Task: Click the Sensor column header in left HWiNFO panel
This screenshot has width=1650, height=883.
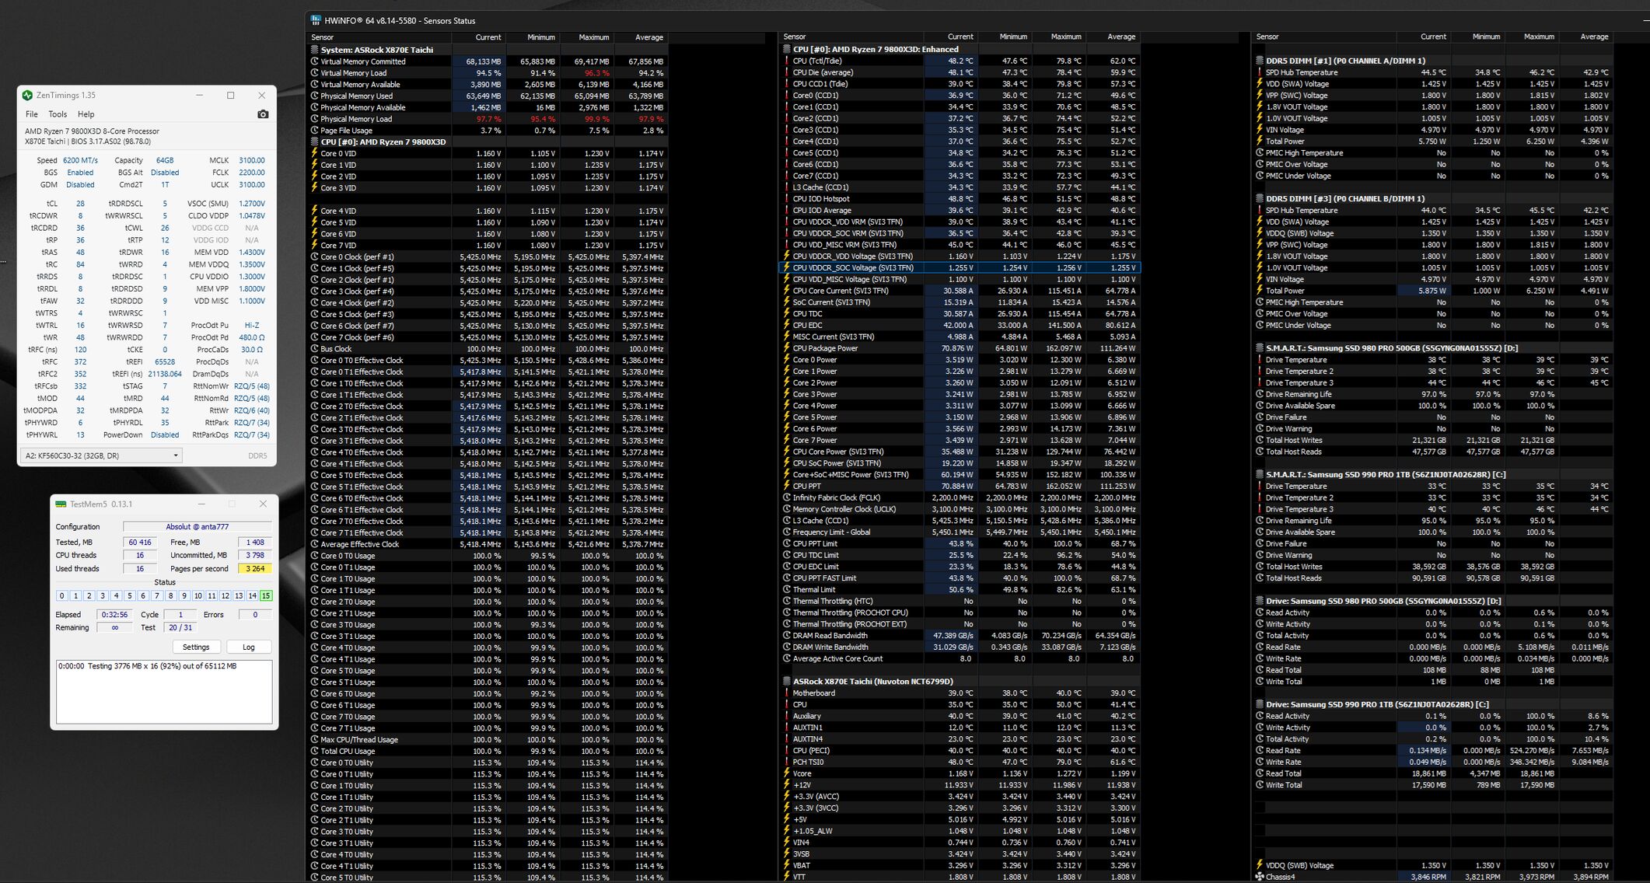Action: click(x=381, y=37)
